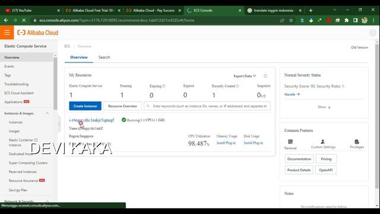The height and width of the screenshot is (214, 380).
Task: Open Super Computing Clusters in sidebar
Action: (x=28, y=163)
